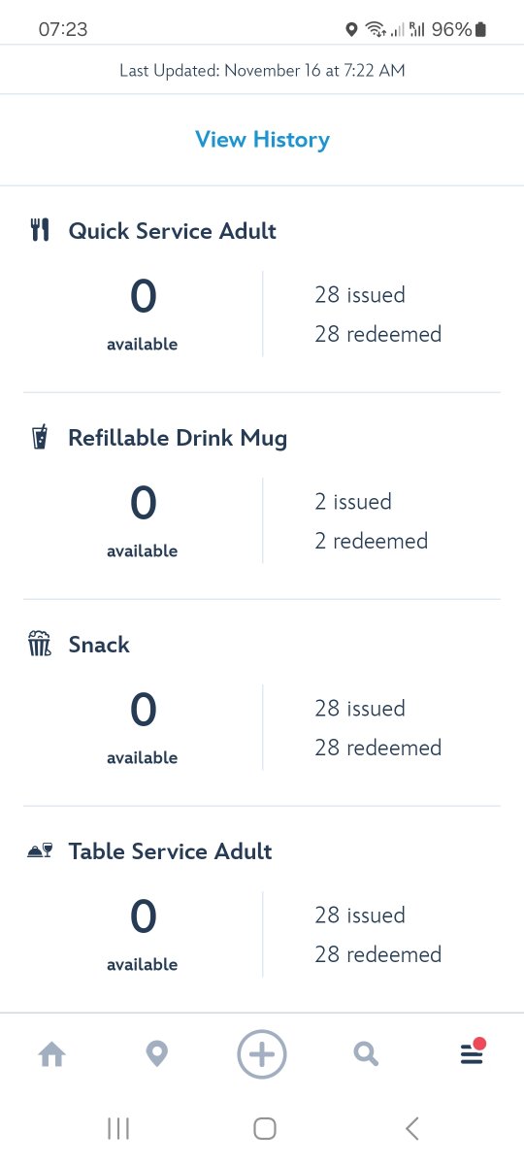This screenshot has height=1165, width=524.
Task: Tap the Table Service cloche and glass icon
Action: pos(40,851)
